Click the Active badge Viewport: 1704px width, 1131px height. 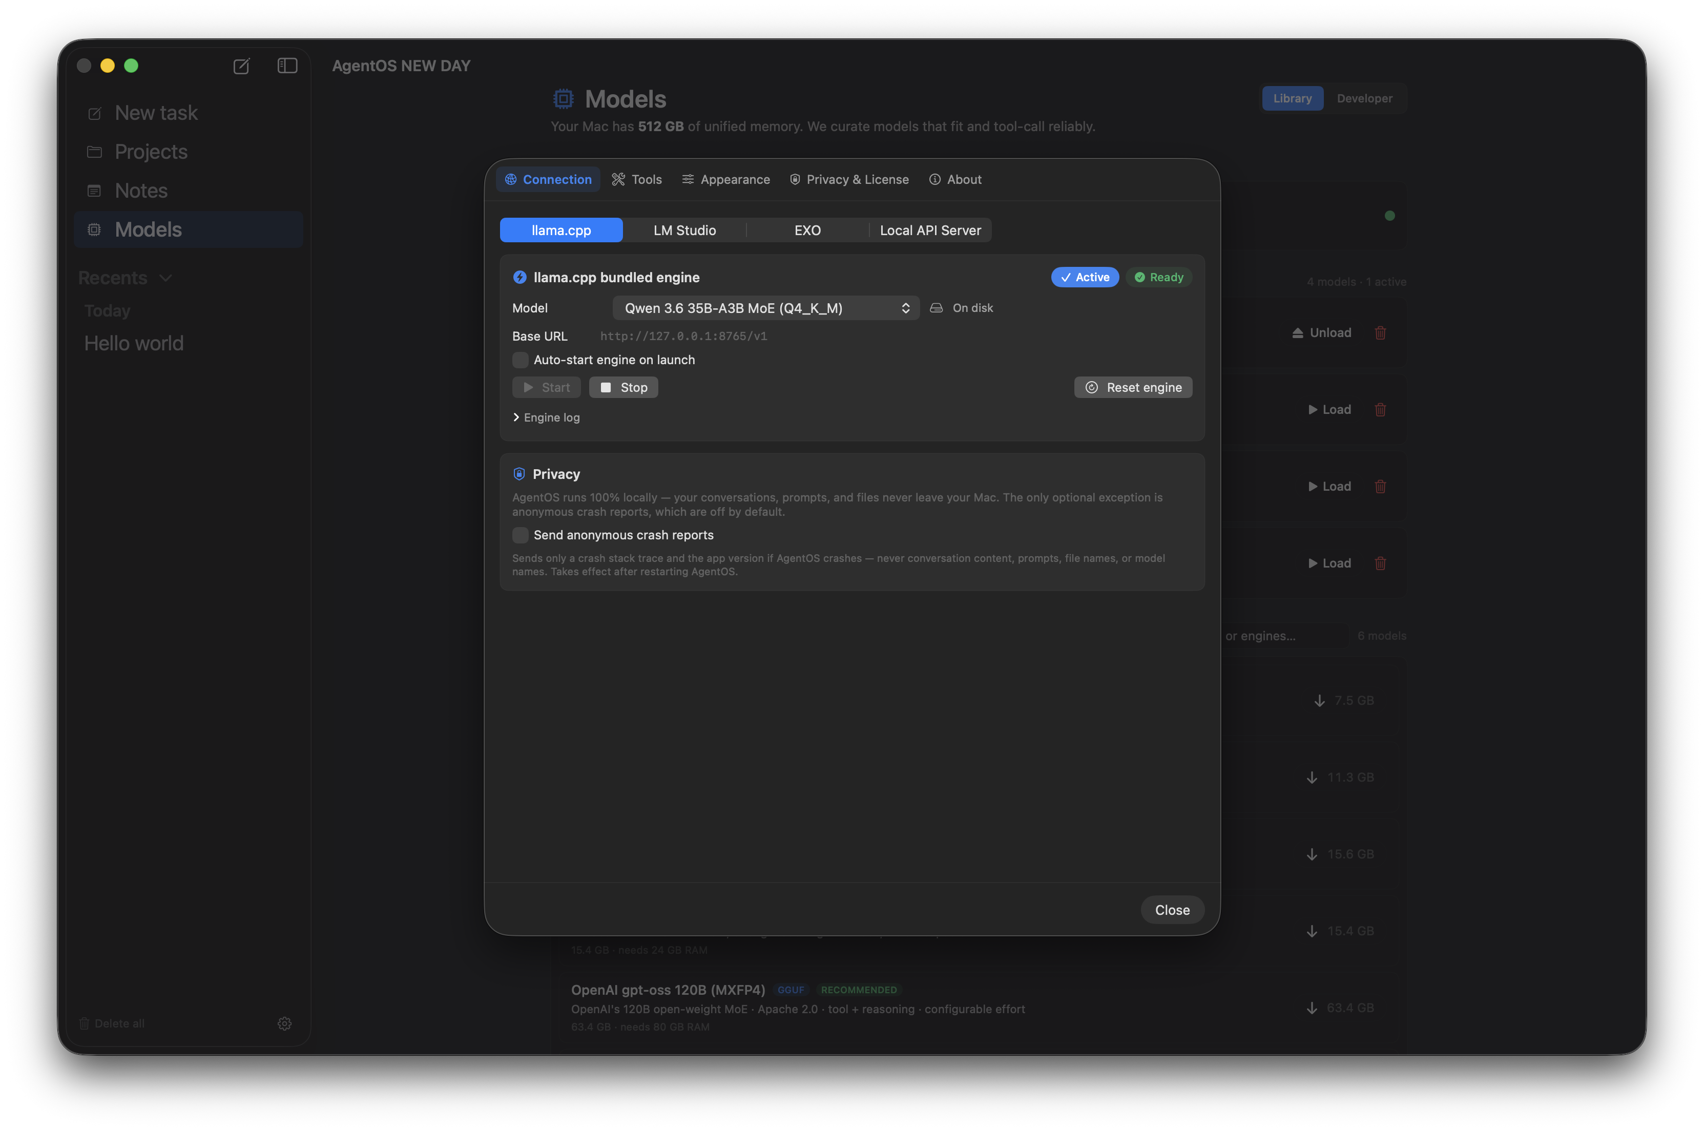click(x=1084, y=277)
